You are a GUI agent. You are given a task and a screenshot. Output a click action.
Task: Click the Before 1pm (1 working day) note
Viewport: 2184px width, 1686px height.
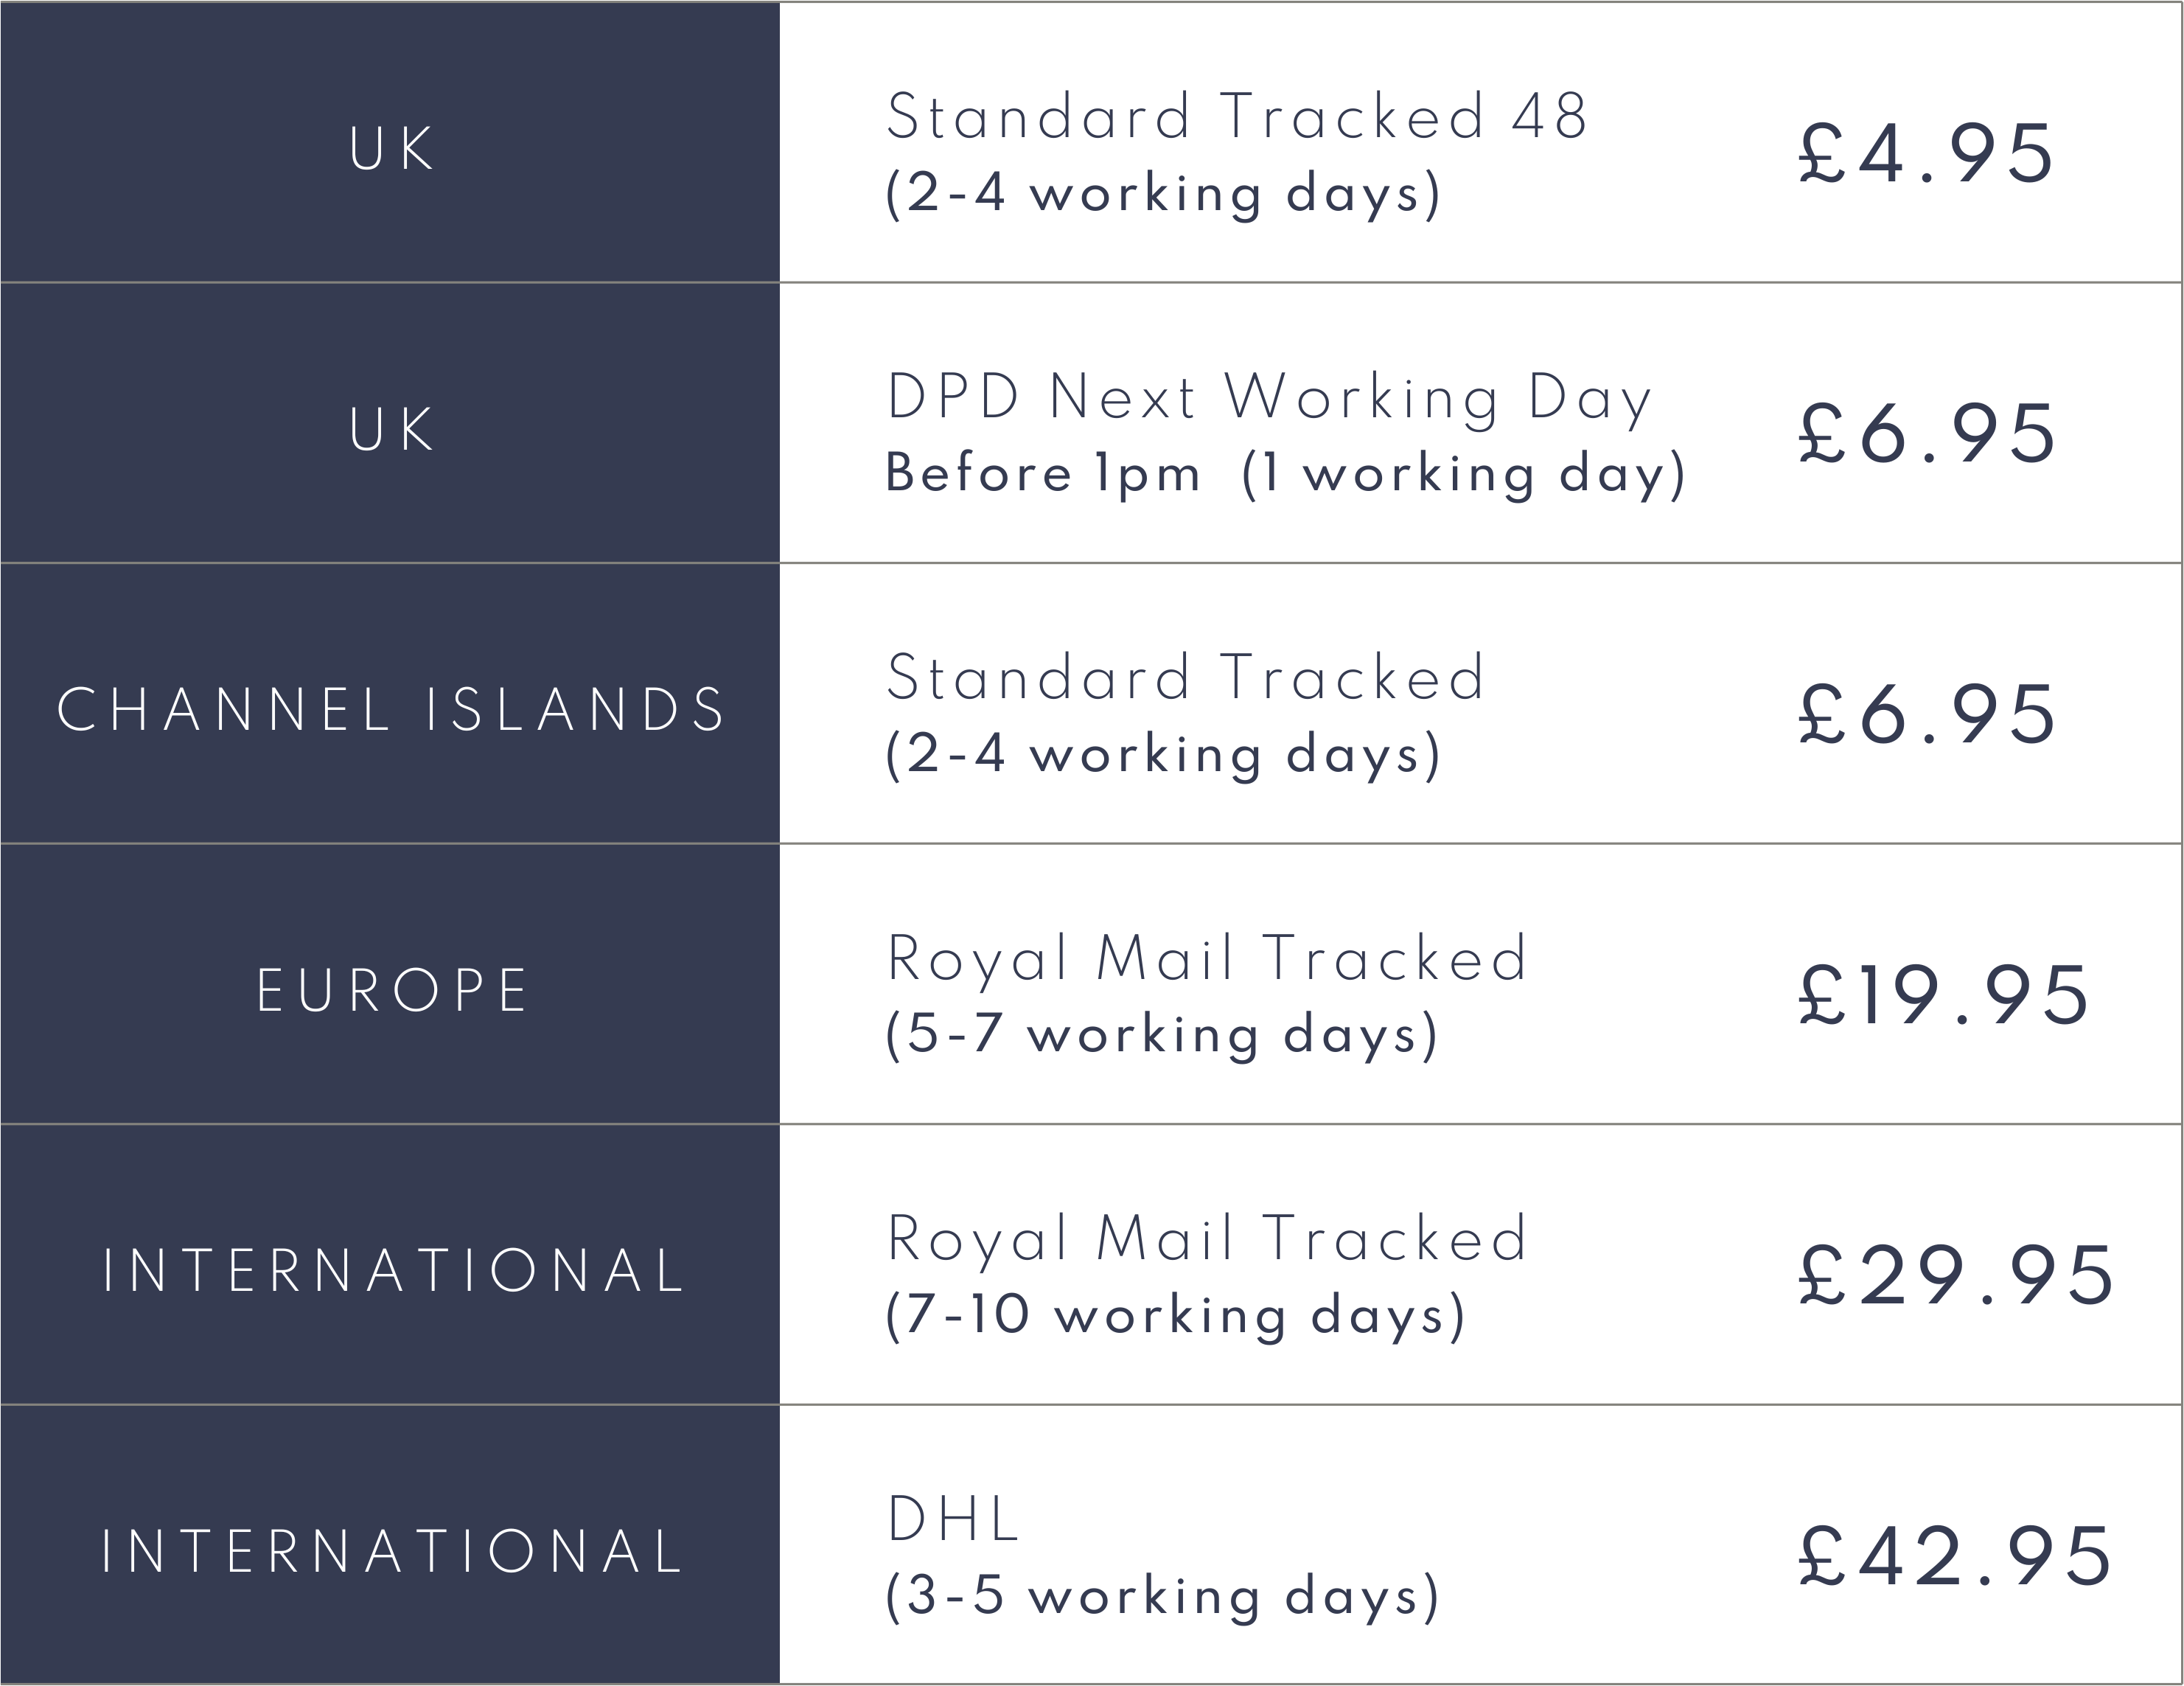tap(1285, 473)
